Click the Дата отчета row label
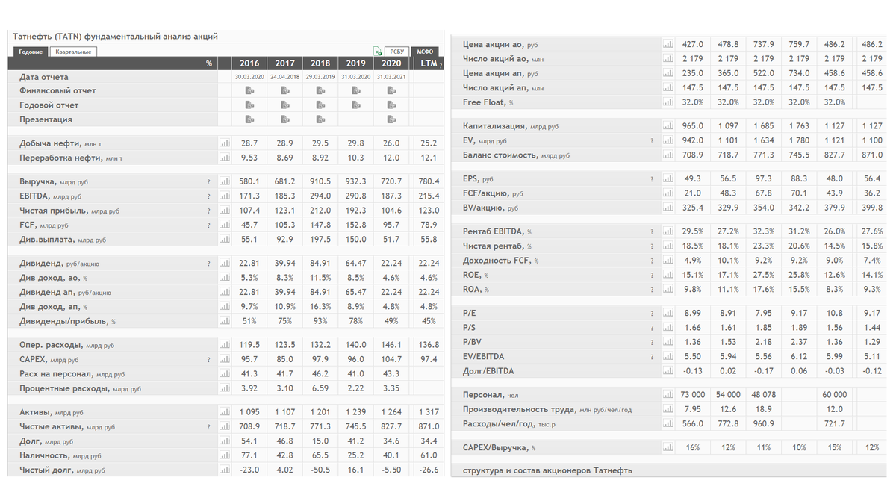This screenshot has width=896, height=504. (x=44, y=77)
